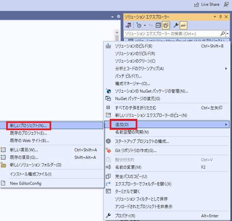The width and height of the screenshot is (232, 221).
Task: Click NuGet パッケージの復元(G) entry
Action: point(167,99)
